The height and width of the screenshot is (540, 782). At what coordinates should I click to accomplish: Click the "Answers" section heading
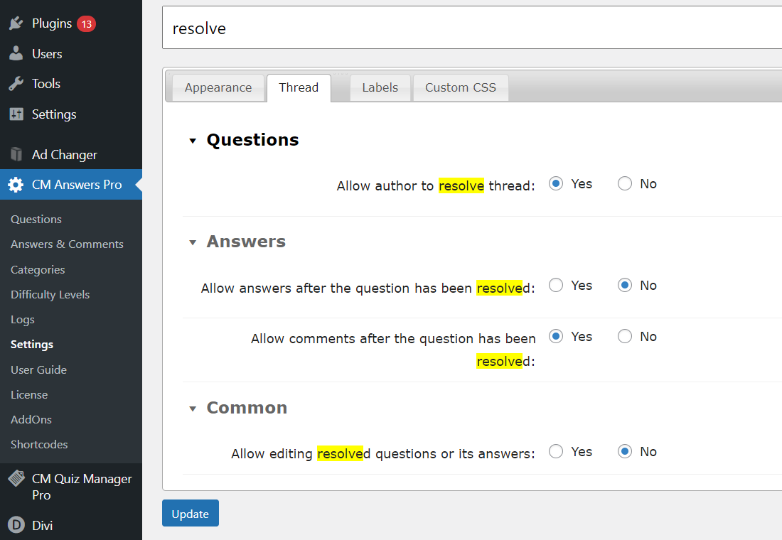[246, 242]
